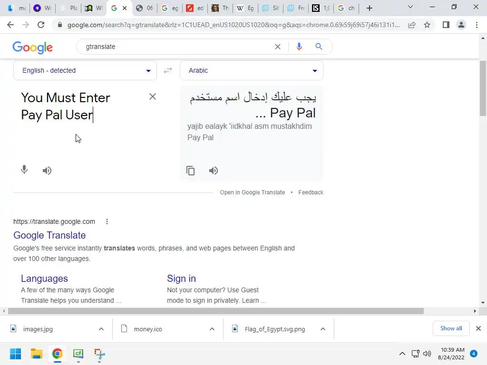The width and height of the screenshot is (487, 365).
Task: Listen to the English source text
Action: coord(47,171)
